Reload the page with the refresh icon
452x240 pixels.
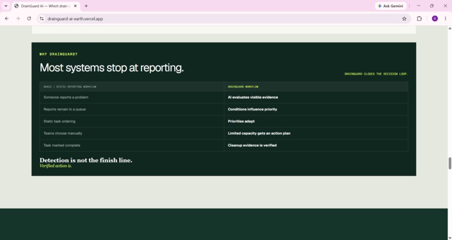29,19
